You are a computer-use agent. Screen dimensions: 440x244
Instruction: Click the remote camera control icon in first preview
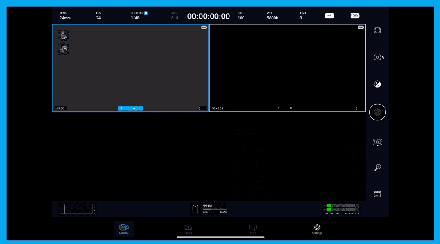[x=63, y=35]
